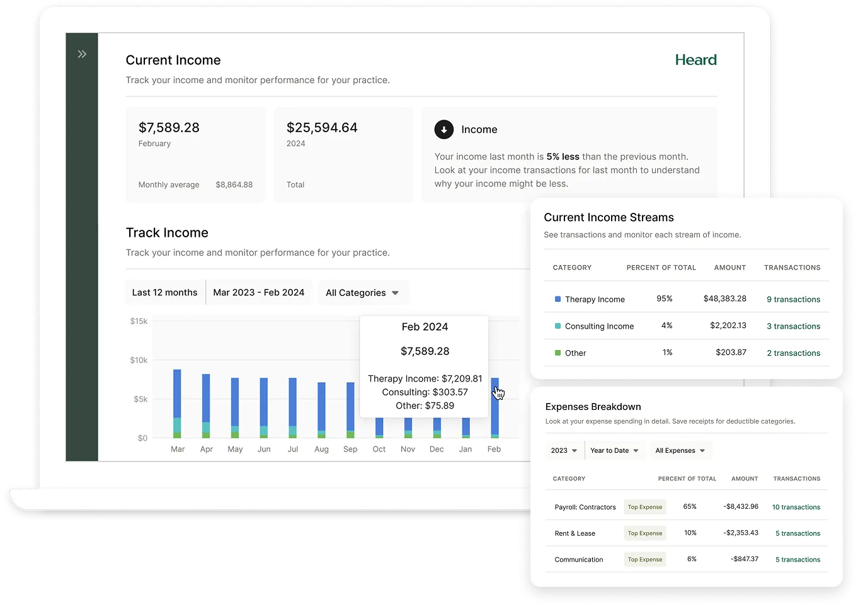Click the 95% percent cell
858x607 pixels.
click(665, 298)
